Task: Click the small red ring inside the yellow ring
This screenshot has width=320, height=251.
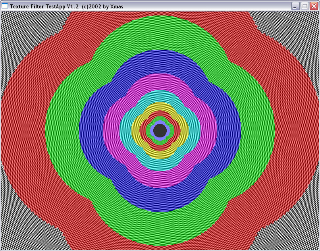Action: coord(143,130)
